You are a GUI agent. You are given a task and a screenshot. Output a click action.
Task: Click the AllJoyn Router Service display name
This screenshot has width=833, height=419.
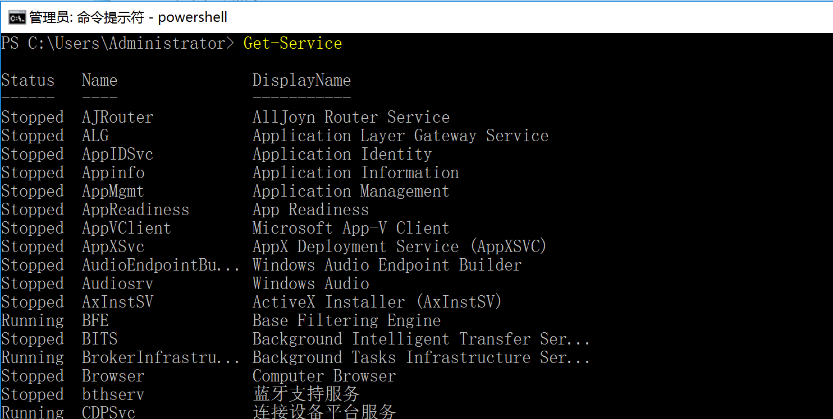click(x=351, y=118)
